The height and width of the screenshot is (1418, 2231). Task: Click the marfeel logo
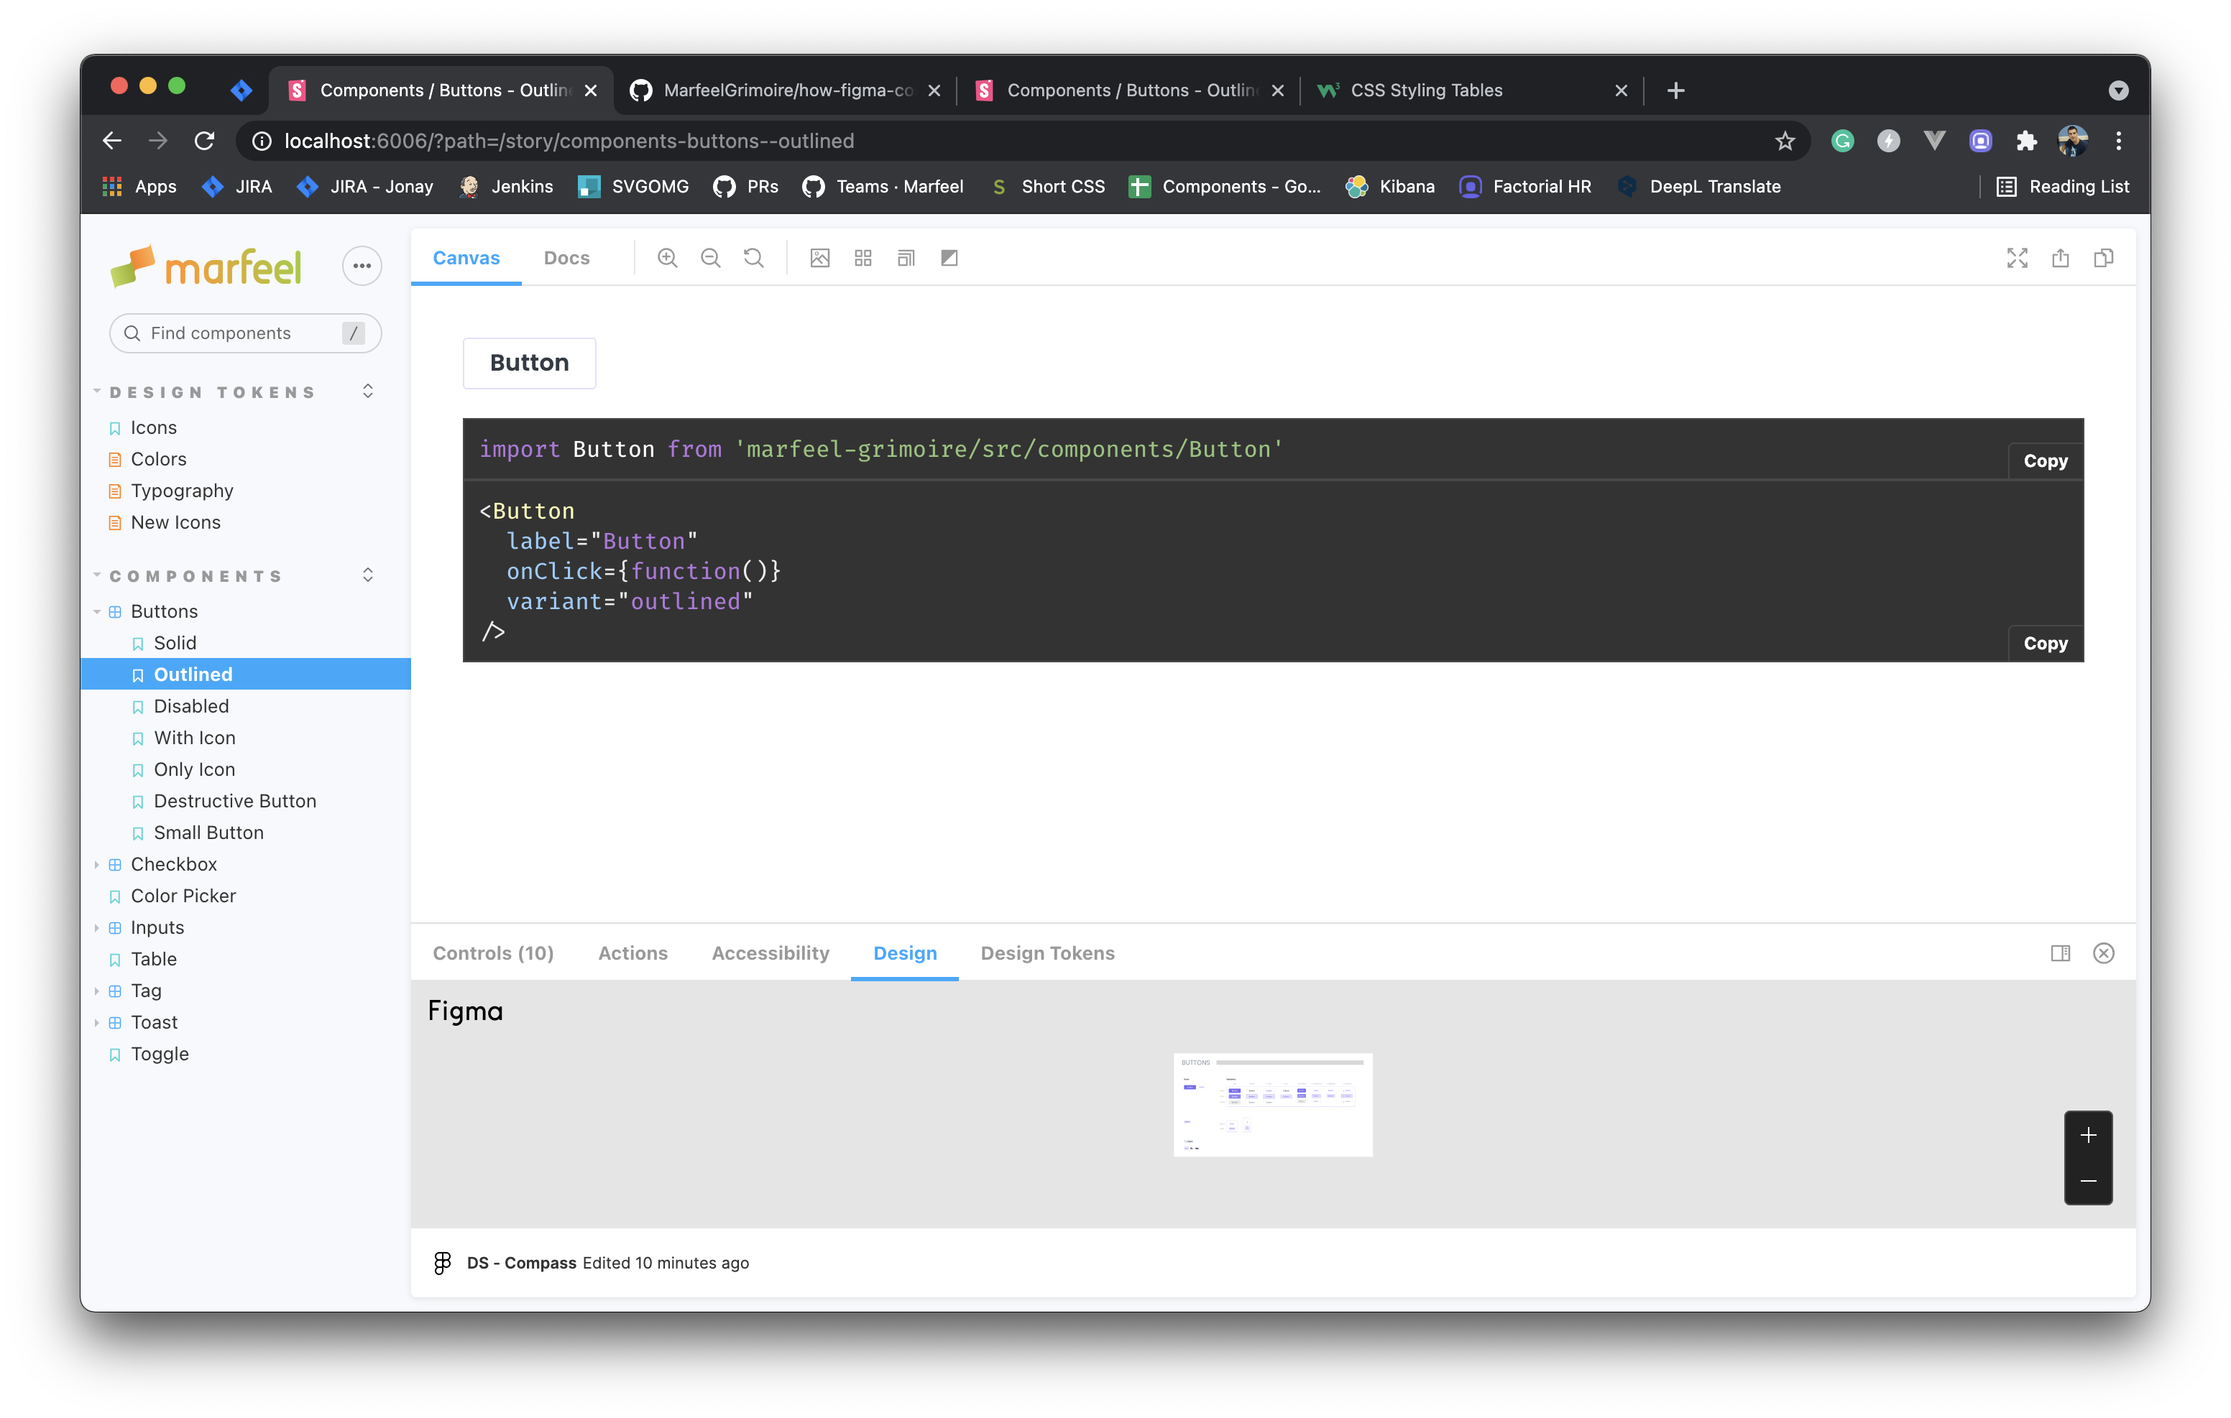[206, 267]
